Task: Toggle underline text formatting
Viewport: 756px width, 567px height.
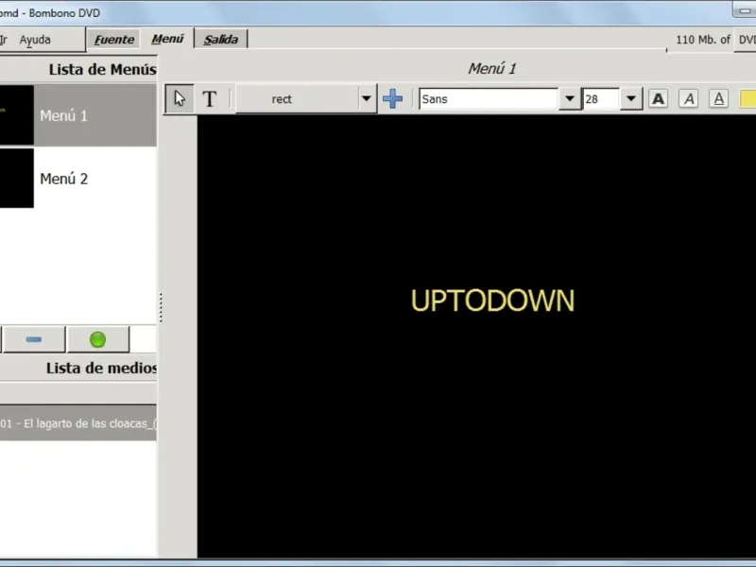Action: pyautogui.click(x=718, y=99)
